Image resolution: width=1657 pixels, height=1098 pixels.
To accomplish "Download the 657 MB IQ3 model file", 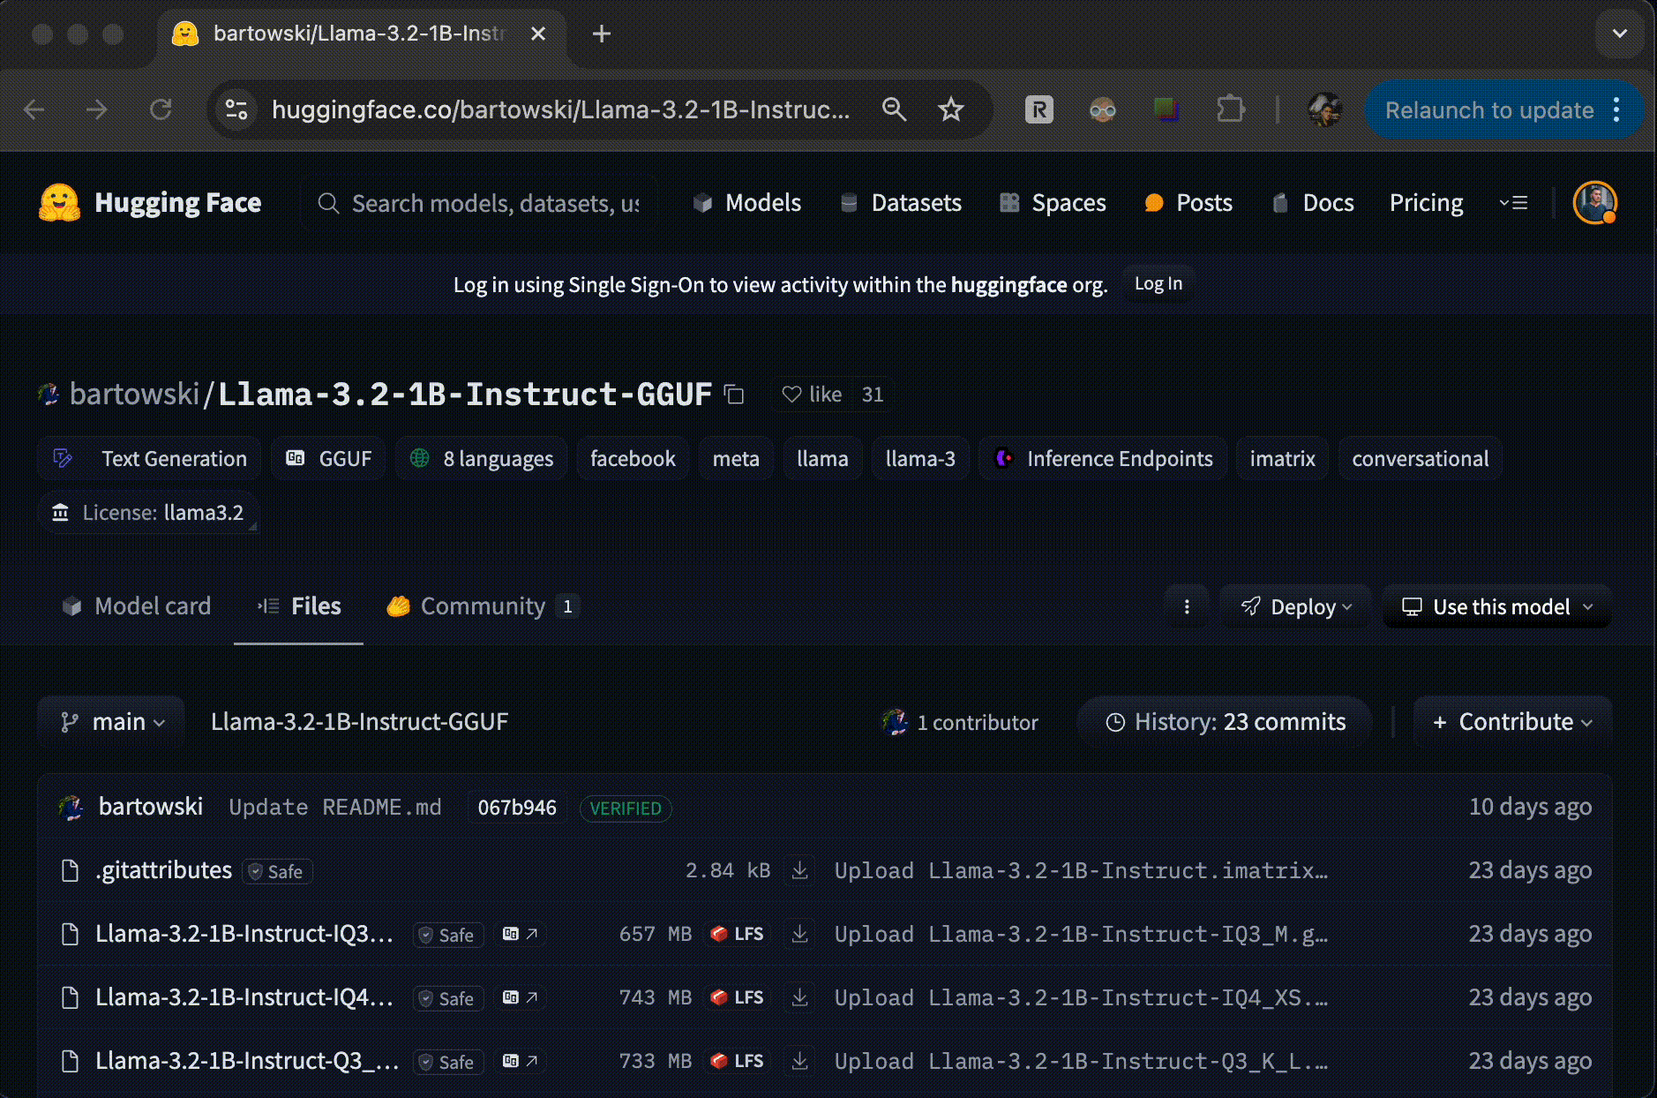I will click(x=799, y=934).
